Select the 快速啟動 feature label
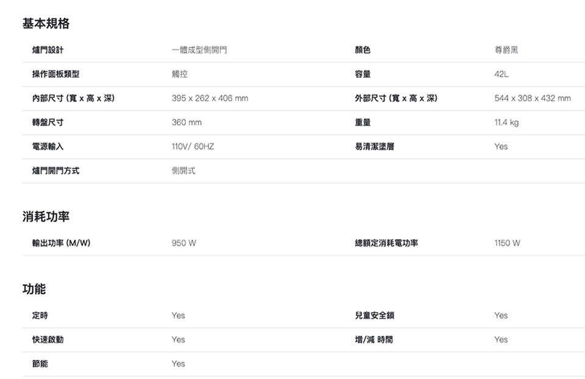Viewport: 585px width, 379px height. [48, 339]
